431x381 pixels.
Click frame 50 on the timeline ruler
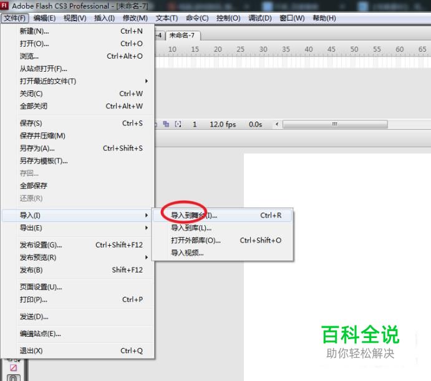(x=354, y=49)
